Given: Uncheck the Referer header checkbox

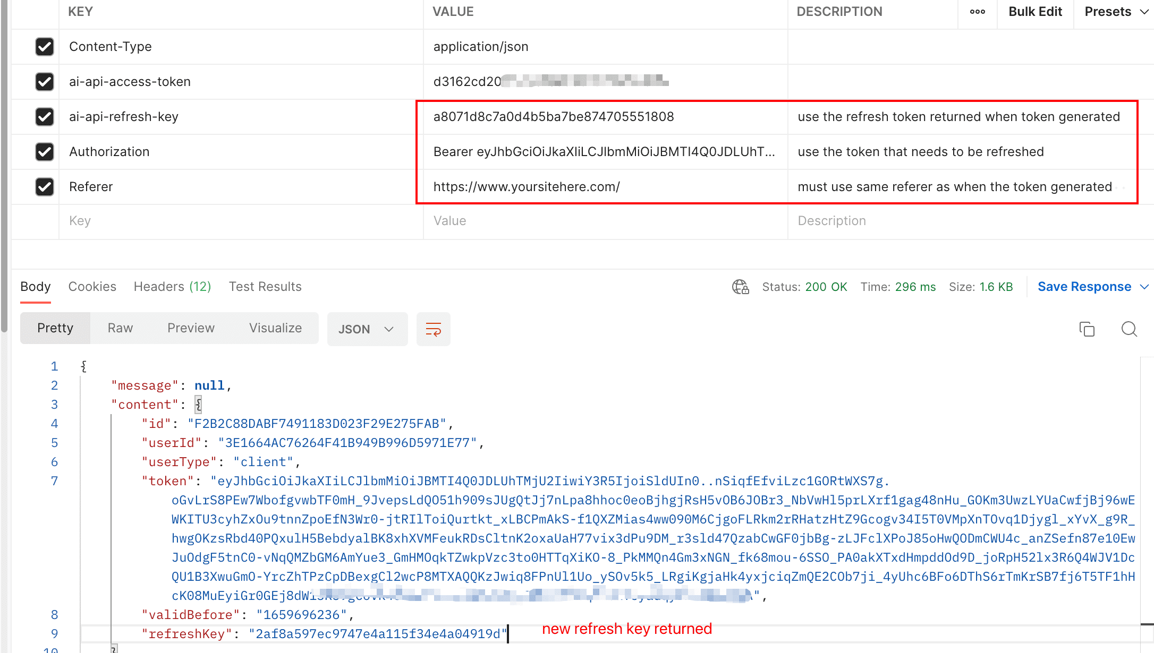Looking at the screenshot, I should [45, 187].
